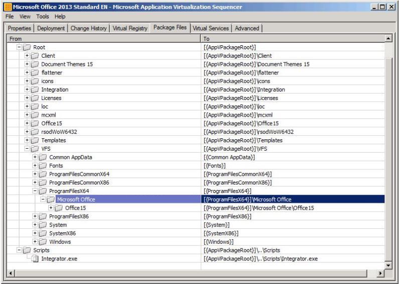
Task: Select the [{Fonts}] destination cell
Action: point(293,165)
